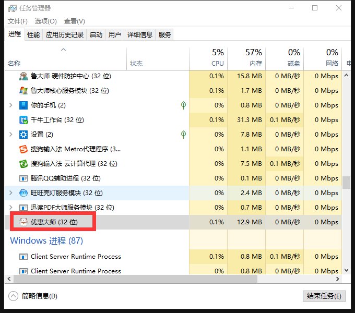This screenshot has width=355, height=313.
Task: Sort by the 网络 column header
Action: [x=323, y=58]
